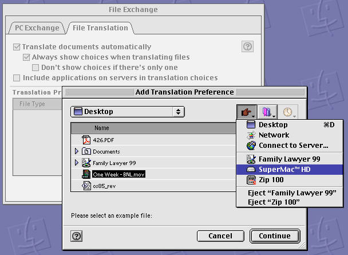This screenshot has height=255, width=348.
Task: Expand the Documents folder disclosure triangle
Action: (x=77, y=151)
